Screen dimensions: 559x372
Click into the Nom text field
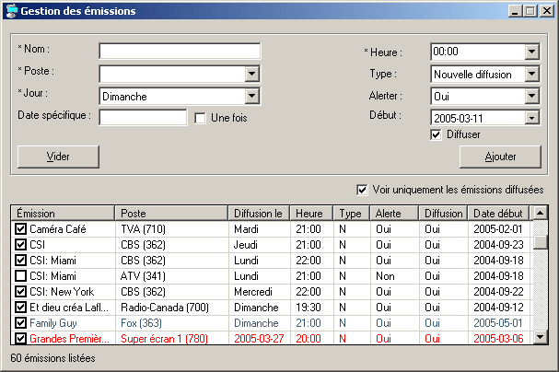[180, 52]
